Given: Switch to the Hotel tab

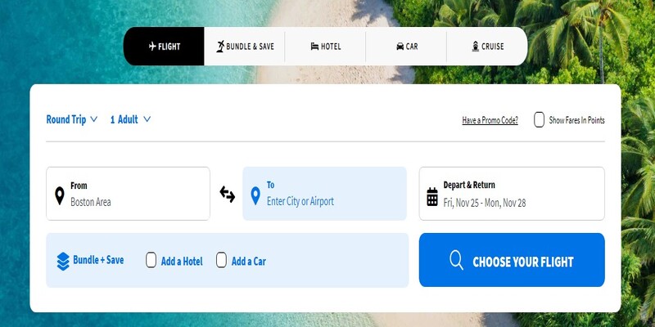Looking at the screenshot, I should coord(325,47).
